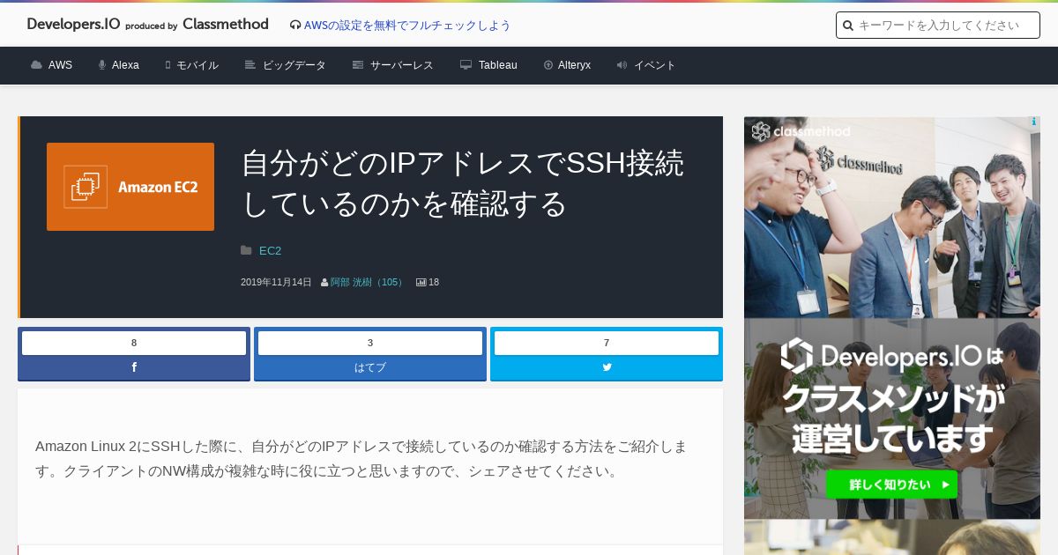
Task: Click the Amazon EC2 article thumbnail
Action: coord(130,187)
